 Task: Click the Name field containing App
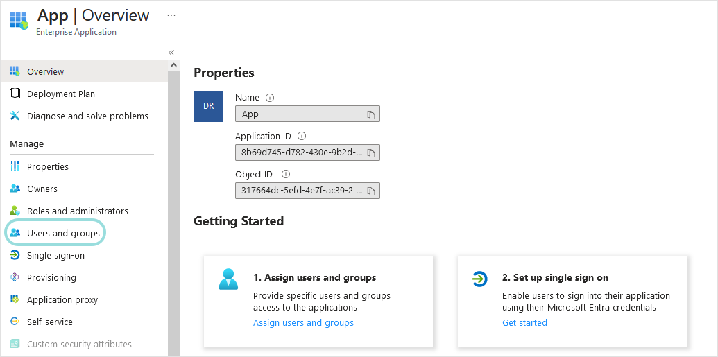click(307, 114)
